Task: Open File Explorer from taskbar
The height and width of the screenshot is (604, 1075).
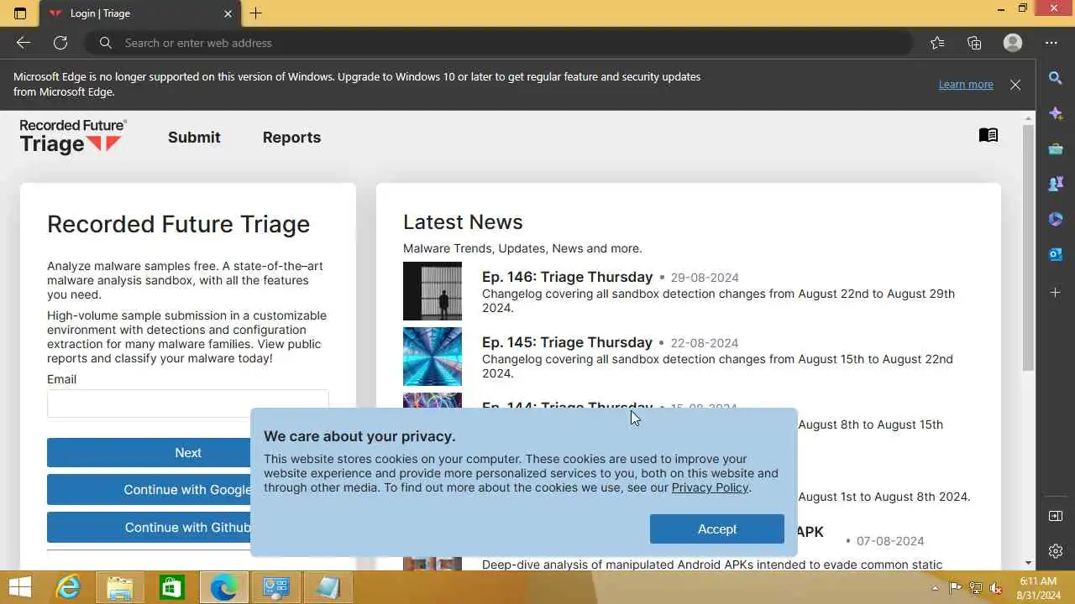Action: (x=120, y=587)
